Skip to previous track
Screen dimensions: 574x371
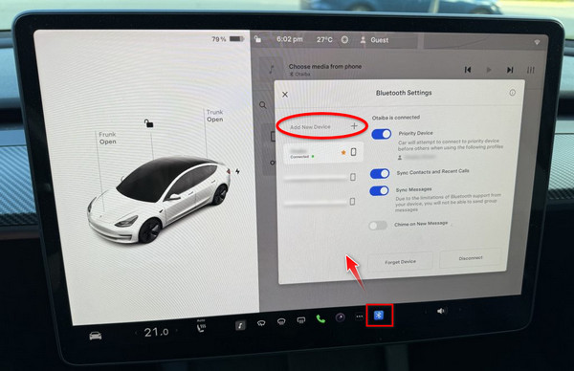tap(468, 70)
